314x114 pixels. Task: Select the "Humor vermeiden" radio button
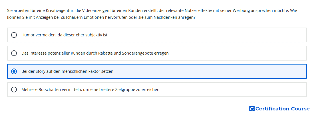point(14,35)
